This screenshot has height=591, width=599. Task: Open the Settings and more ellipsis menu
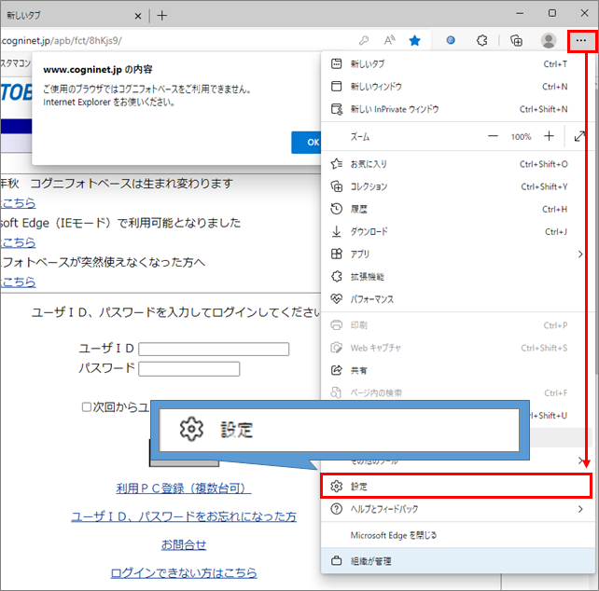click(x=581, y=40)
